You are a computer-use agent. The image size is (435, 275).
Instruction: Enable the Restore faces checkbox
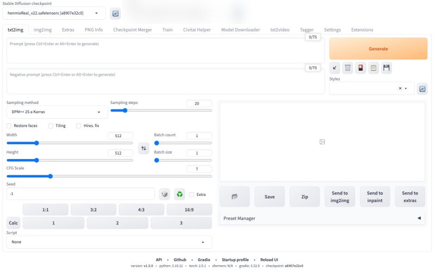pyautogui.click(x=9, y=126)
